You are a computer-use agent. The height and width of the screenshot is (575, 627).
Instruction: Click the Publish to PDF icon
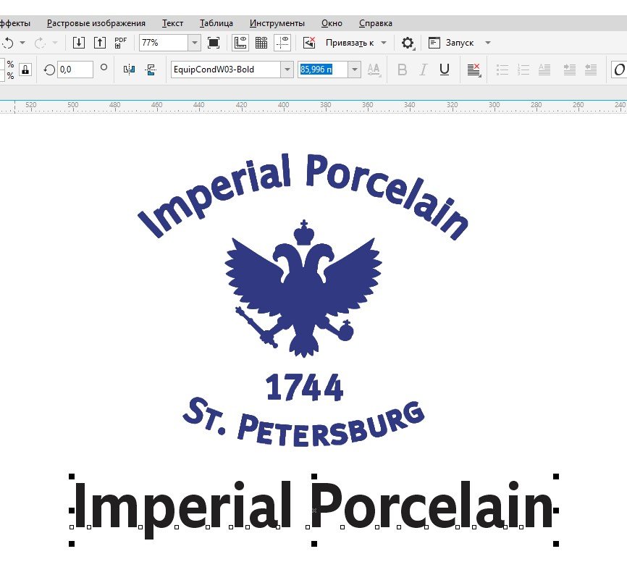click(x=120, y=43)
